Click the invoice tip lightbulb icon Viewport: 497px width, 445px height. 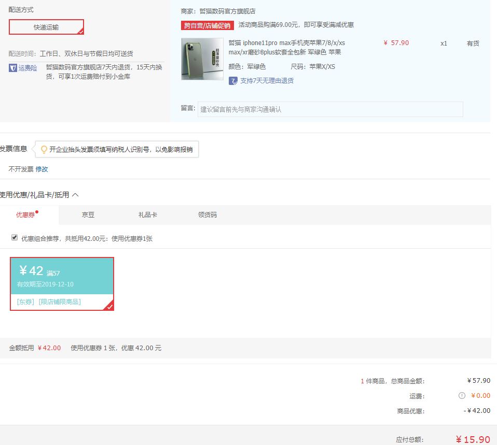[44, 149]
